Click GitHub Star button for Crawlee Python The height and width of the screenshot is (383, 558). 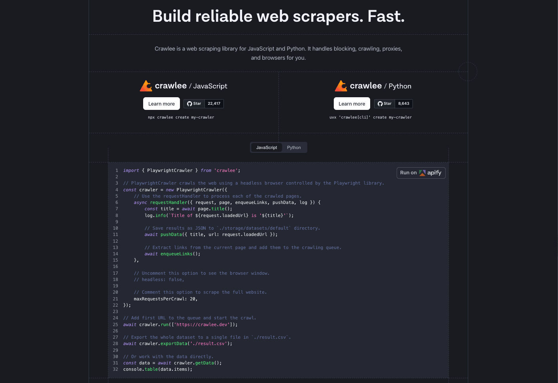pyautogui.click(x=385, y=104)
